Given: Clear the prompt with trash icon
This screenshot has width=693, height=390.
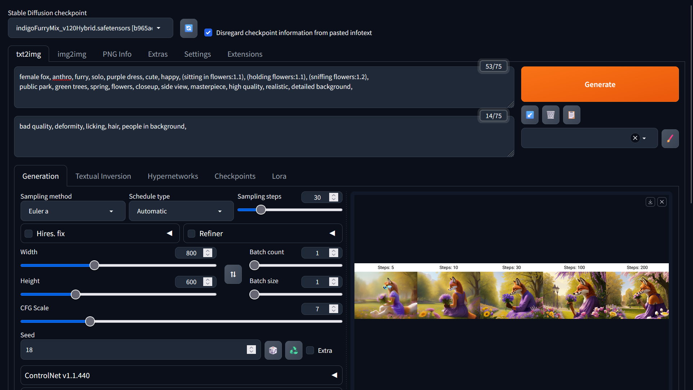Looking at the screenshot, I should (x=550, y=115).
